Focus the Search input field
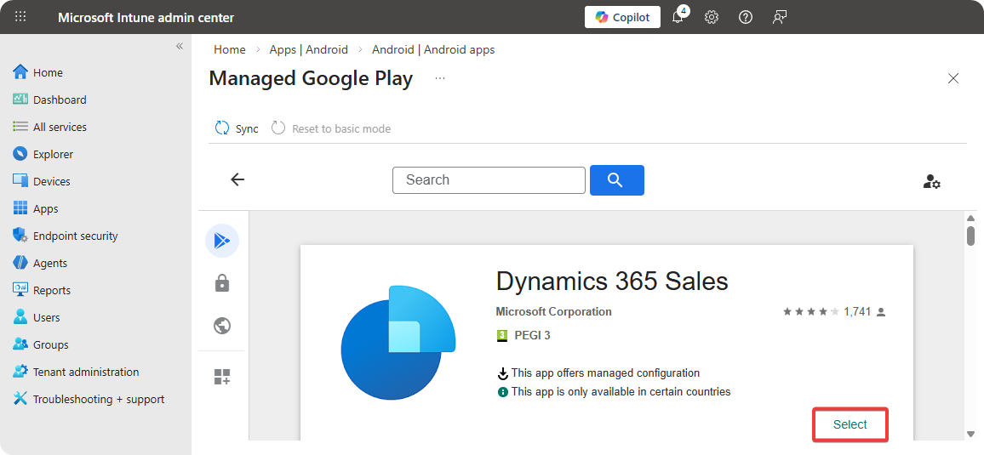This screenshot has width=984, height=455. click(x=489, y=180)
